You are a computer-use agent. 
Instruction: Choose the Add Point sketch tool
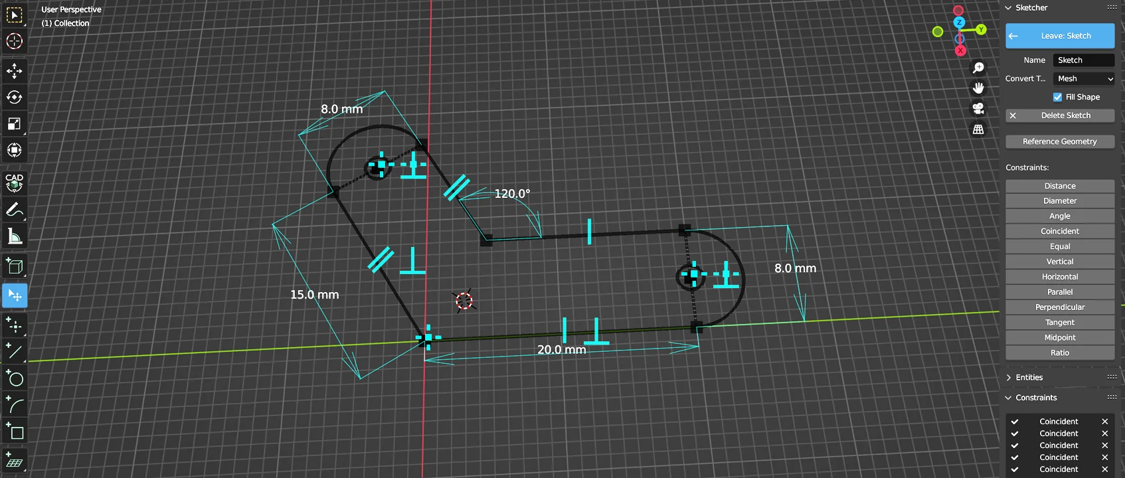click(14, 325)
